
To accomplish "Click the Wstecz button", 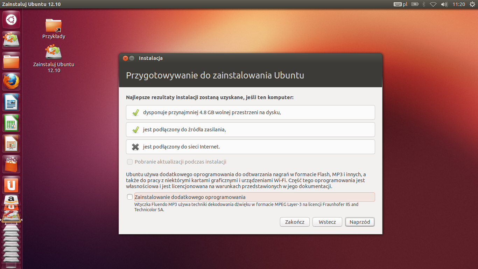I will click(x=327, y=222).
